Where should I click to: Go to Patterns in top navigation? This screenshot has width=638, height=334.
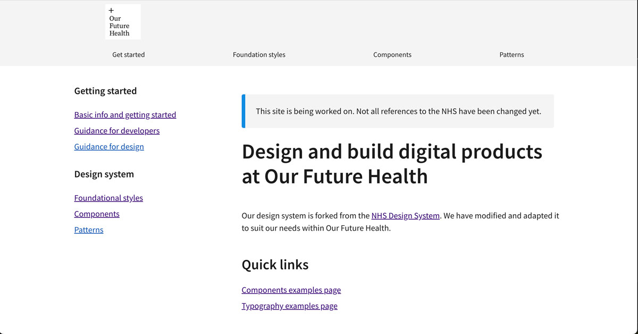(511, 55)
